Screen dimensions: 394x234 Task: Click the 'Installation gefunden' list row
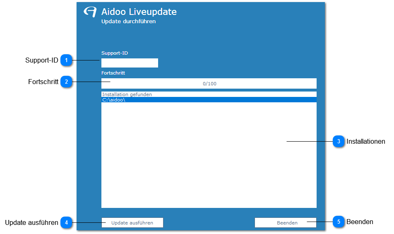coord(209,94)
